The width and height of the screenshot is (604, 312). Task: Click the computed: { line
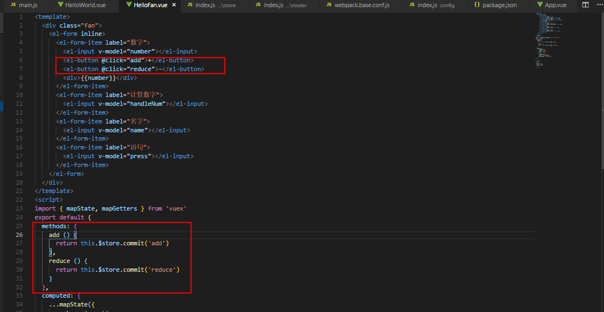61,296
